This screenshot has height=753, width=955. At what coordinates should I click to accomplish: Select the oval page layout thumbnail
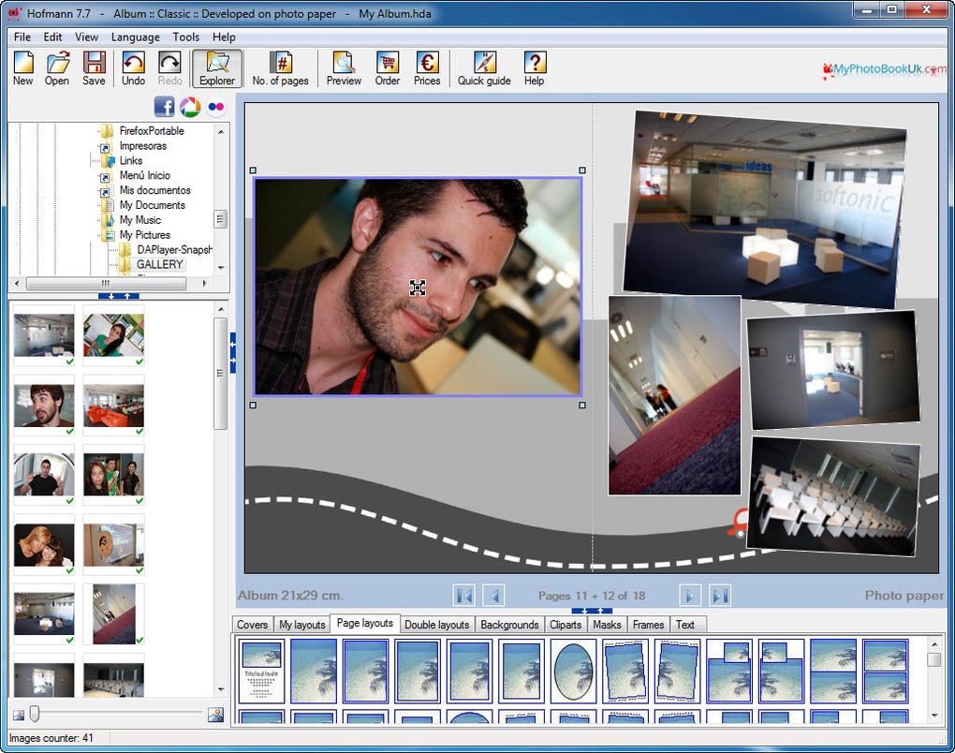573,671
